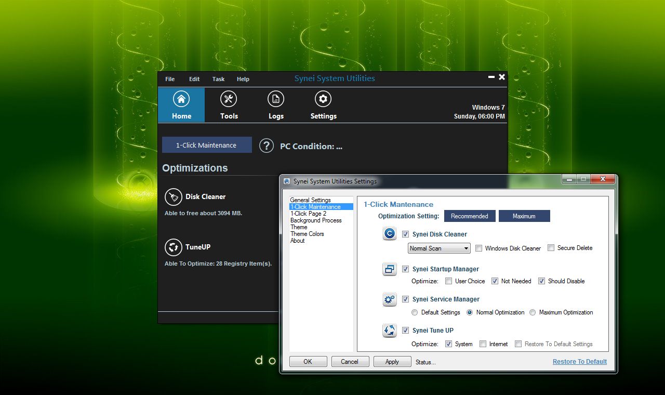Viewport: 665px width, 395px height.
Task: Click the PC Condition question mark icon
Action: click(267, 146)
